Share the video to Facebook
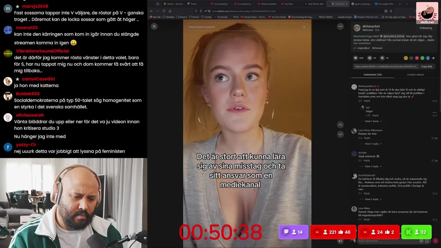 click(x=428, y=58)
